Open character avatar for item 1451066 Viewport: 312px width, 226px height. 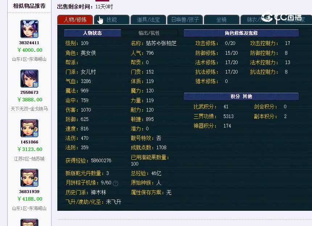(29, 128)
